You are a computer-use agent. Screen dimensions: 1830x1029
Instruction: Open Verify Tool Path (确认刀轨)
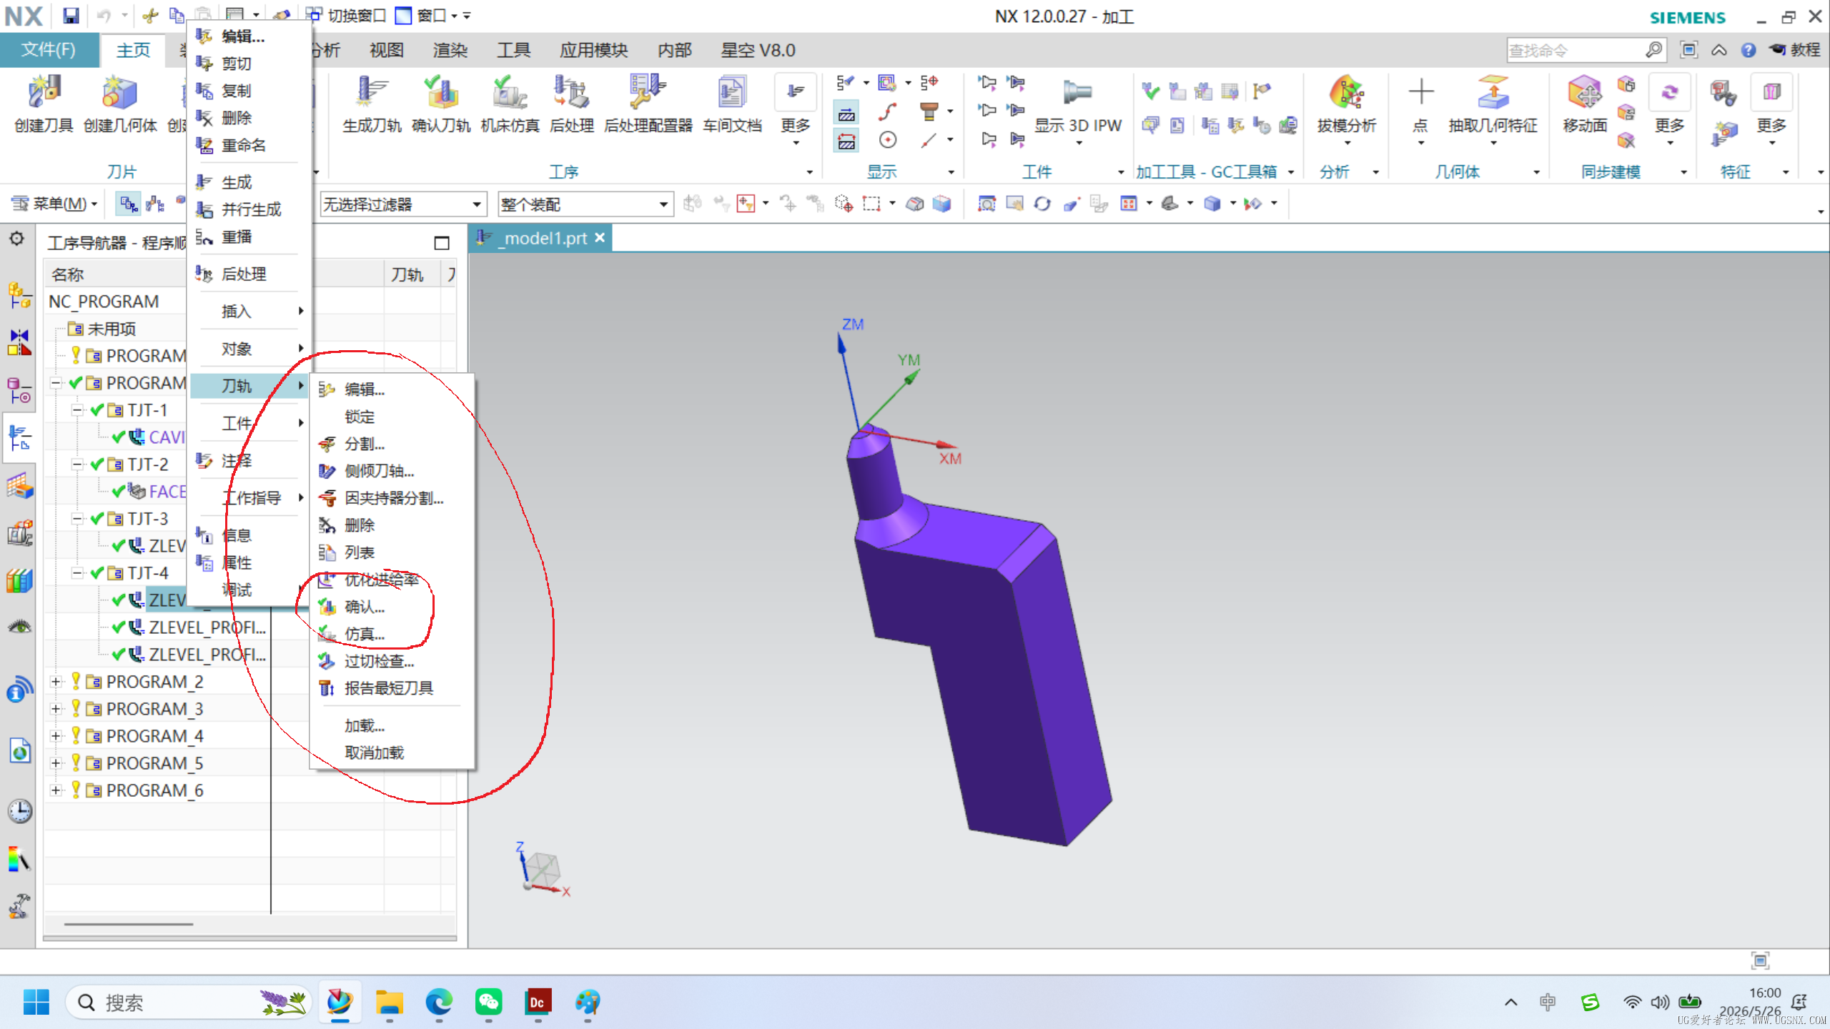pyautogui.click(x=441, y=93)
